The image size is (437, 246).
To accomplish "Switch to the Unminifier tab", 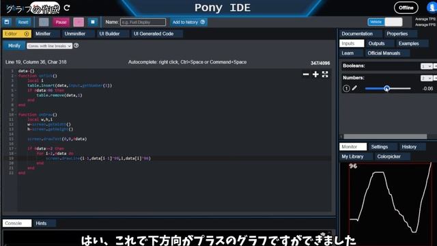I will 78,33.
